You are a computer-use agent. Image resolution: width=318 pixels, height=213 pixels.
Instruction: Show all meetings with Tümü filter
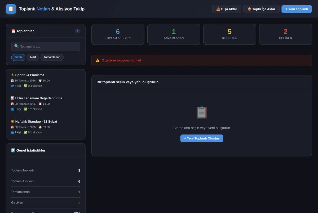pos(18,57)
